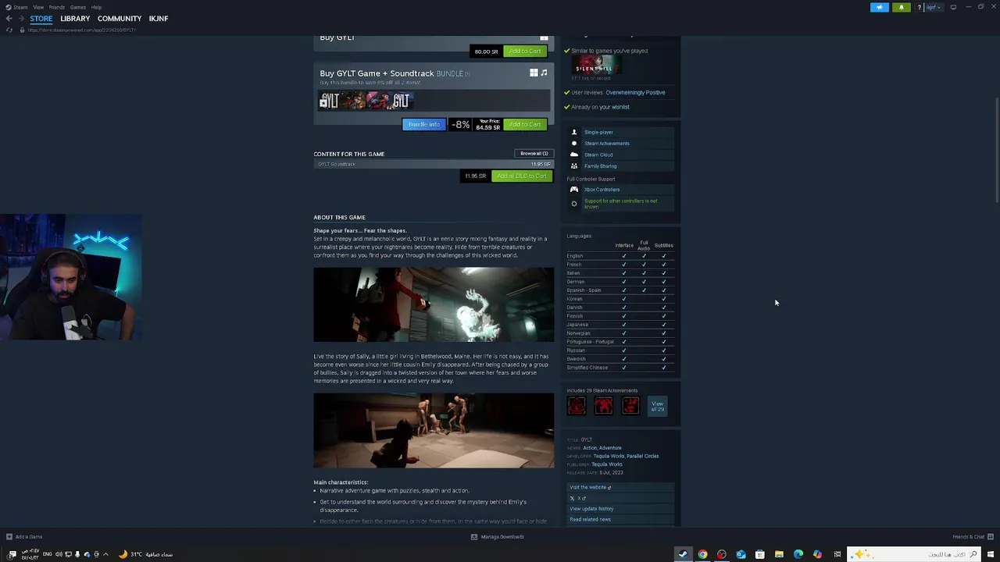Open the View menu
The image size is (1000, 562).
tap(38, 7)
